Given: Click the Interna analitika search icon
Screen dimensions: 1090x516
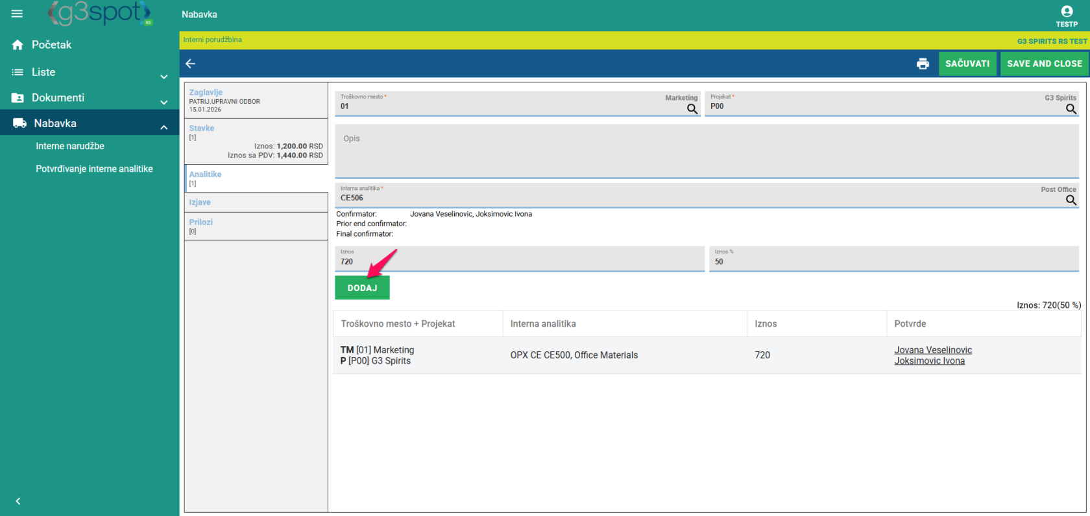Looking at the screenshot, I should [x=1071, y=200].
